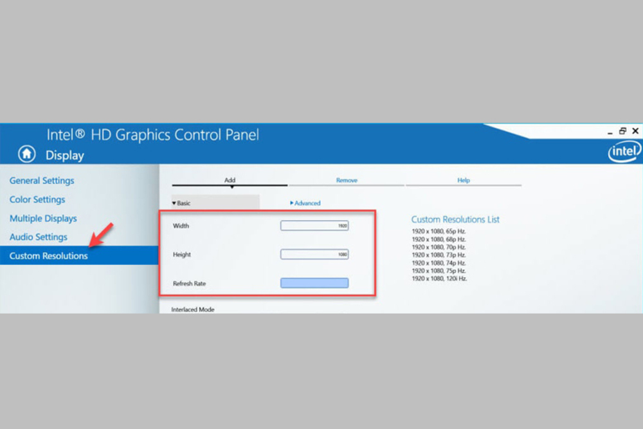Expand the Advanced section

(x=305, y=203)
